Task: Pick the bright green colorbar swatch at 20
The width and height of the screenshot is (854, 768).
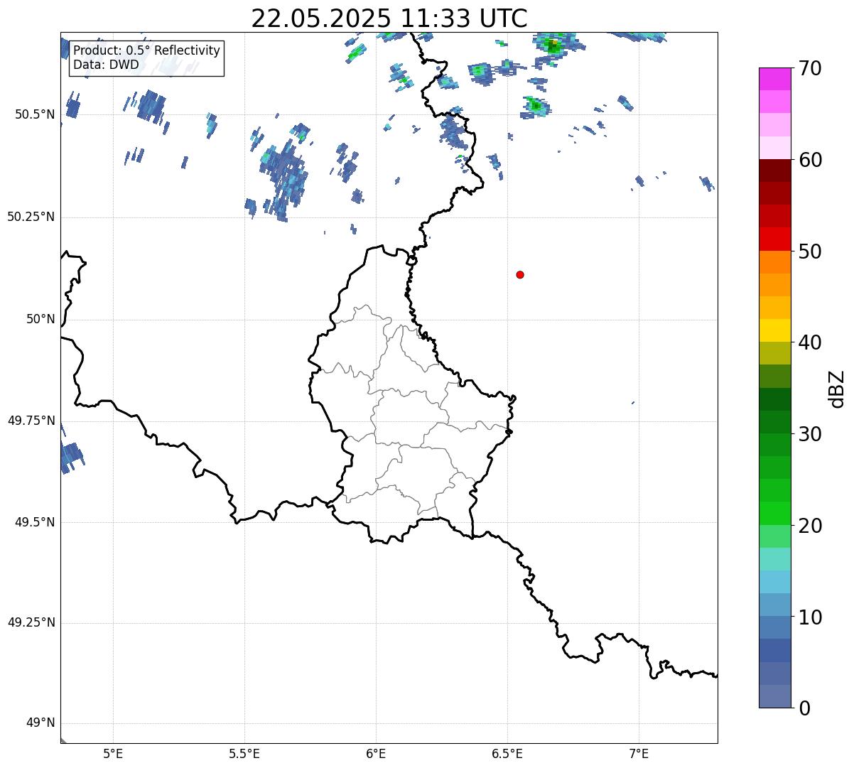Action: click(774, 514)
